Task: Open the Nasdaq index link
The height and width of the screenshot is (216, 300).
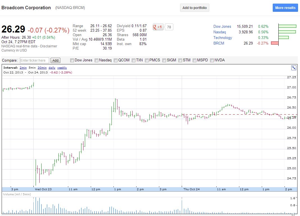Action: point(220,32)
